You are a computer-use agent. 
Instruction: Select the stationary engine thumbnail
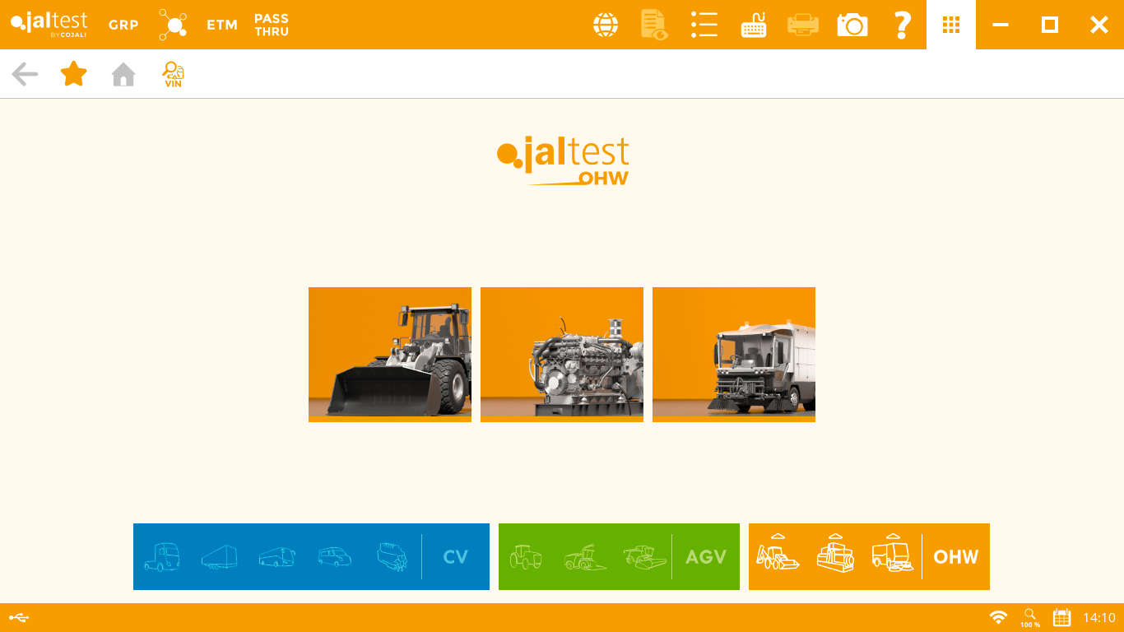point(562,355)
